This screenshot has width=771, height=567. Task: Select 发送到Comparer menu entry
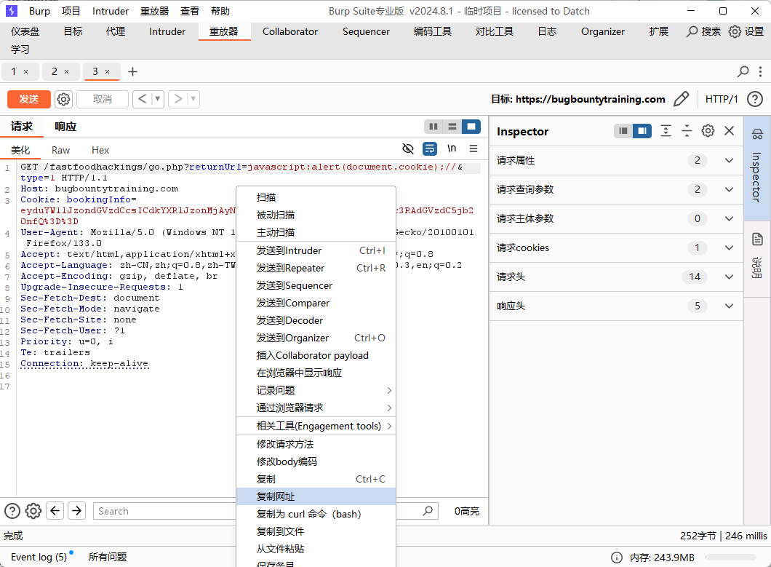(x=316, y=304)
